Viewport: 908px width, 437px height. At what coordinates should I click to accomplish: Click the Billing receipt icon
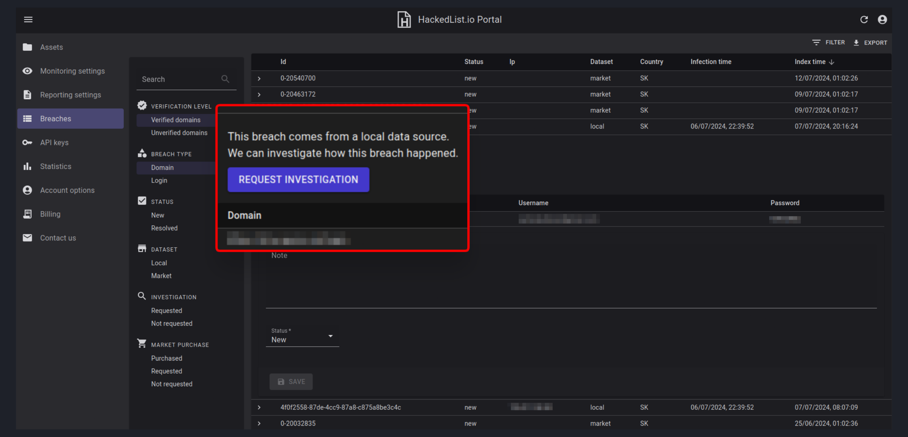(x=27, y=214)
